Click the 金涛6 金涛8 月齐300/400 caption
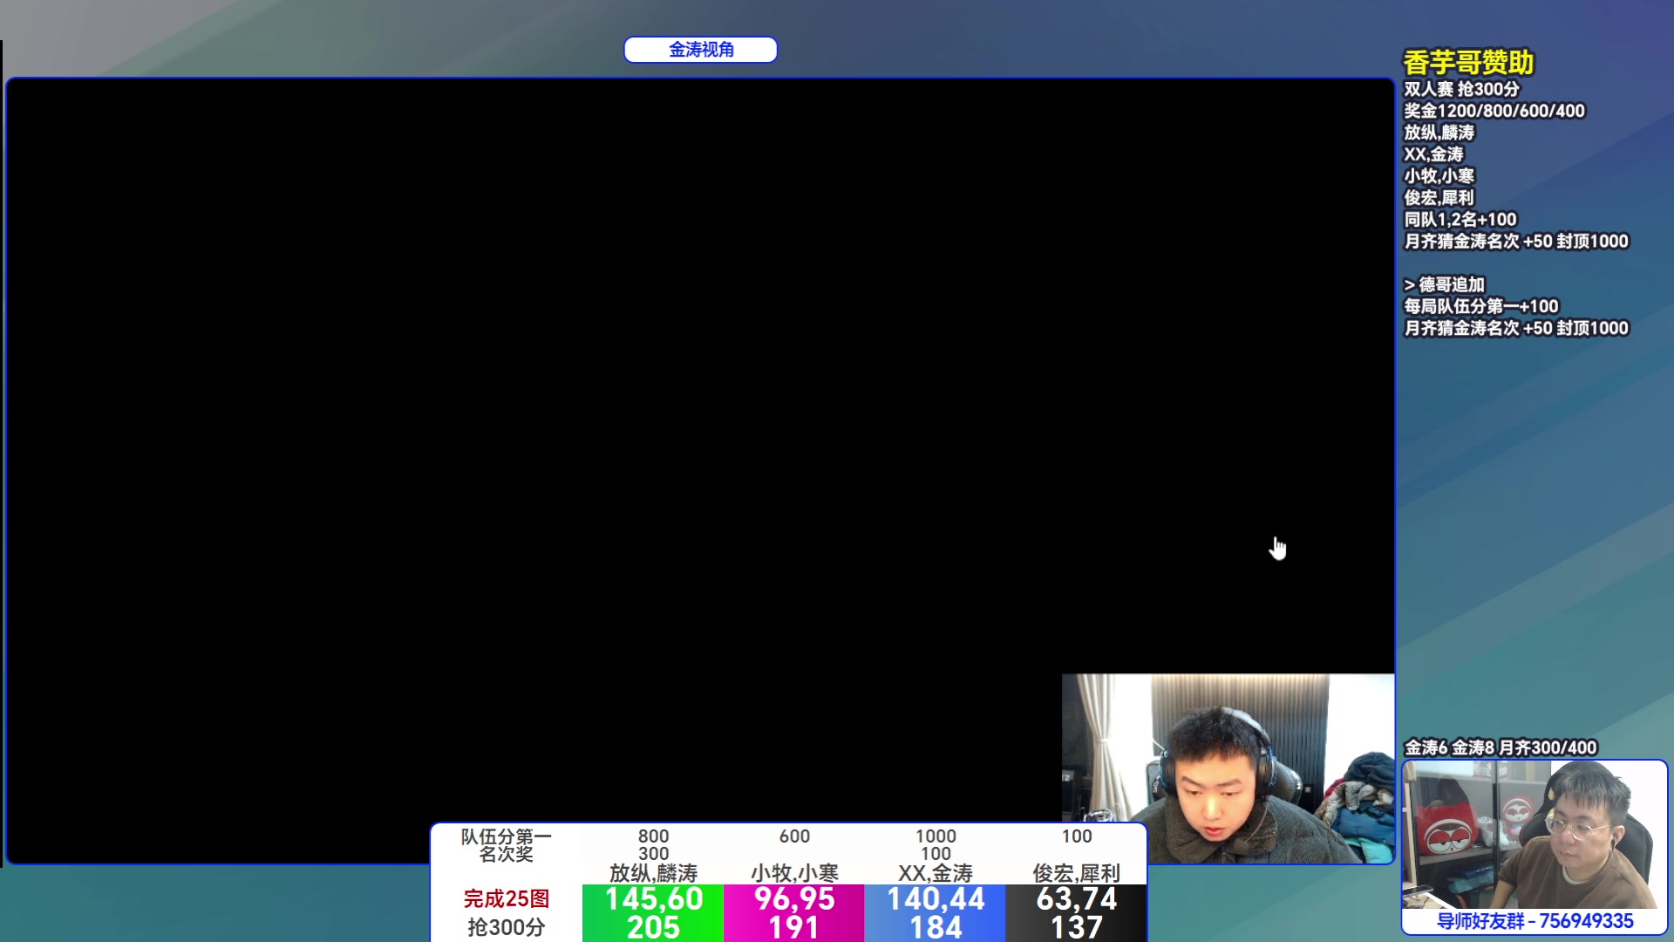The image size is (1674, 942). [1500, 747]
